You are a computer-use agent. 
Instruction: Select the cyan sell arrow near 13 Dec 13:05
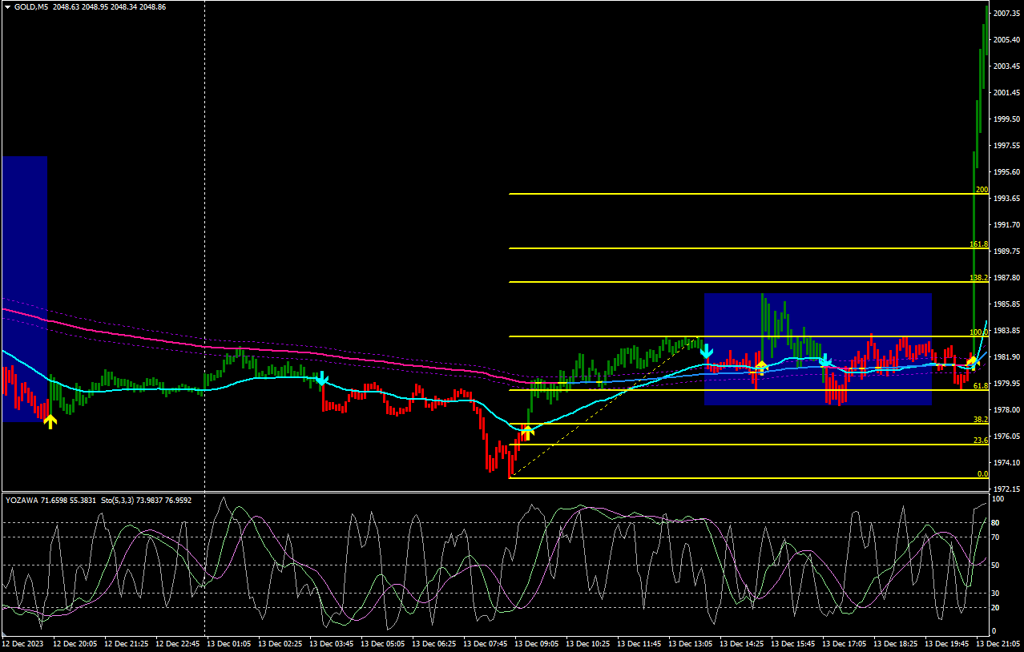point(706,351)
